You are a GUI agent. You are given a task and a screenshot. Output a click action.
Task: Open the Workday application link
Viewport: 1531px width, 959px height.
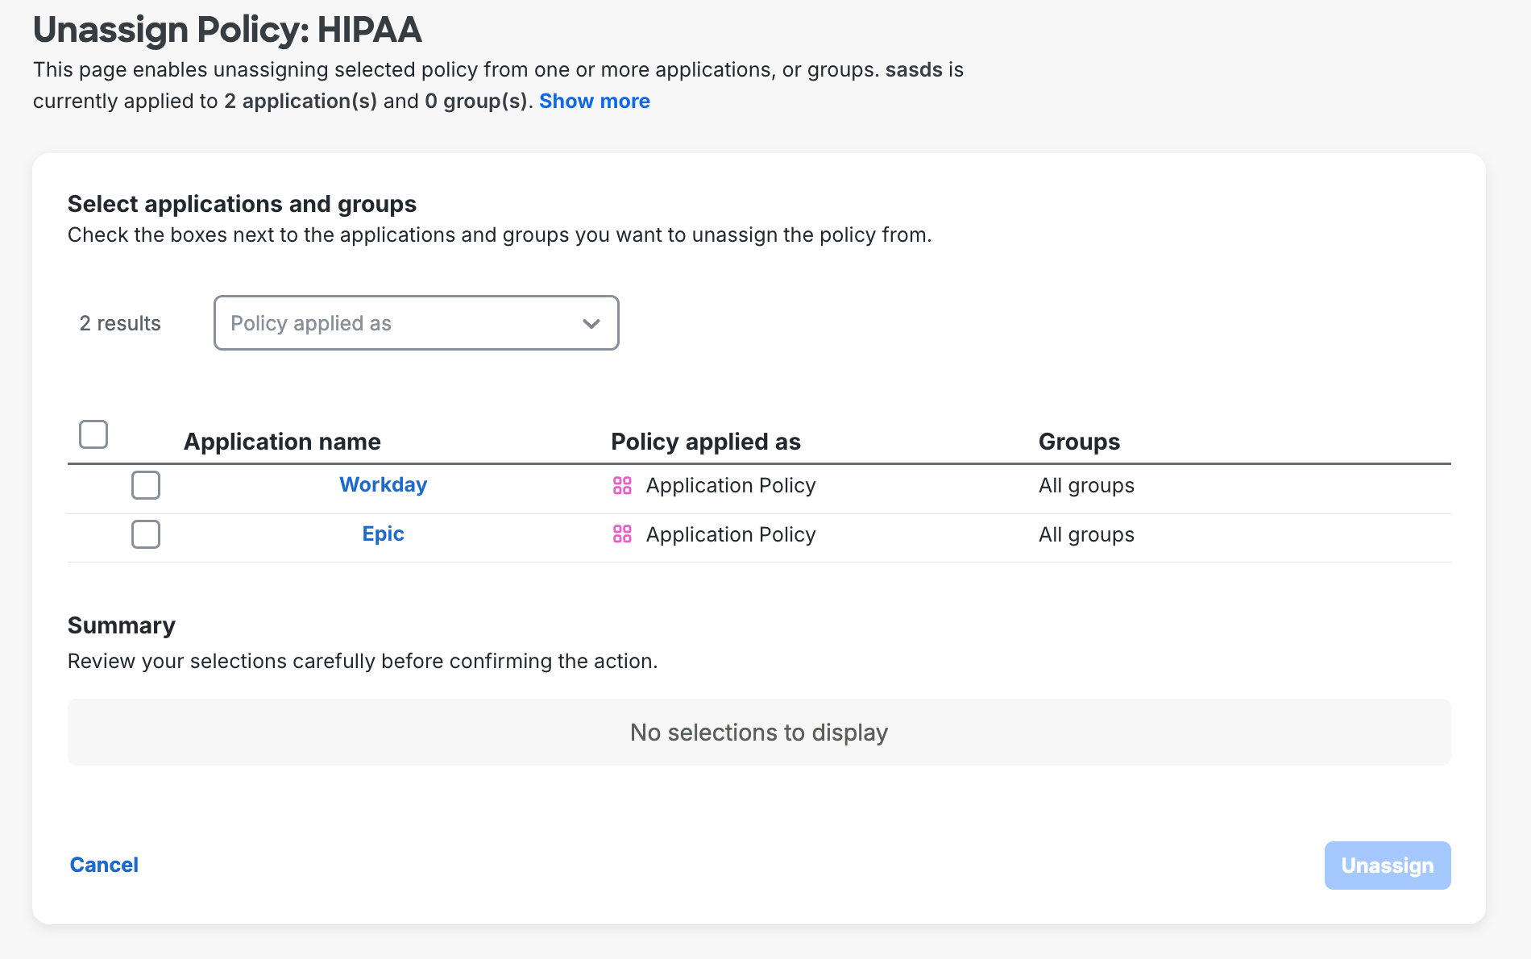384,484
